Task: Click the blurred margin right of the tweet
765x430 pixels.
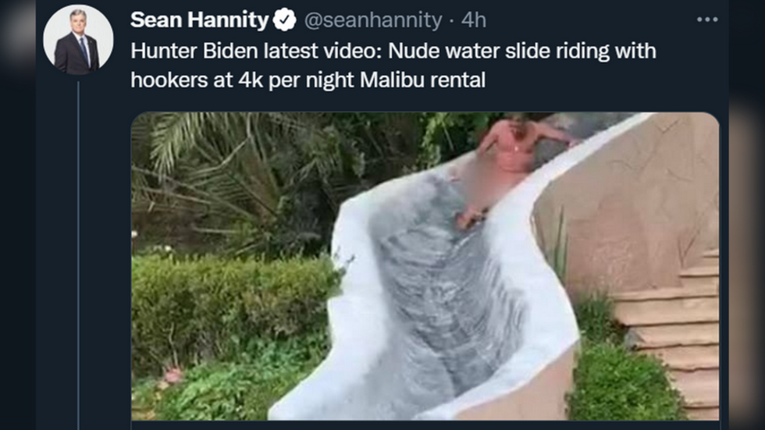Action: click(x=747, y=215)
